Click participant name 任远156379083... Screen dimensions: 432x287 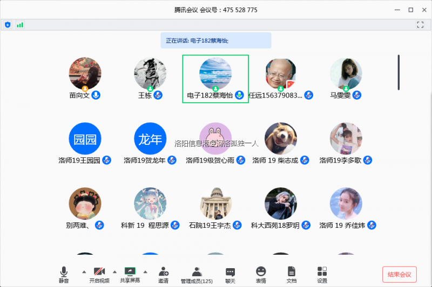pyautogui.click(x=275, y=95)
